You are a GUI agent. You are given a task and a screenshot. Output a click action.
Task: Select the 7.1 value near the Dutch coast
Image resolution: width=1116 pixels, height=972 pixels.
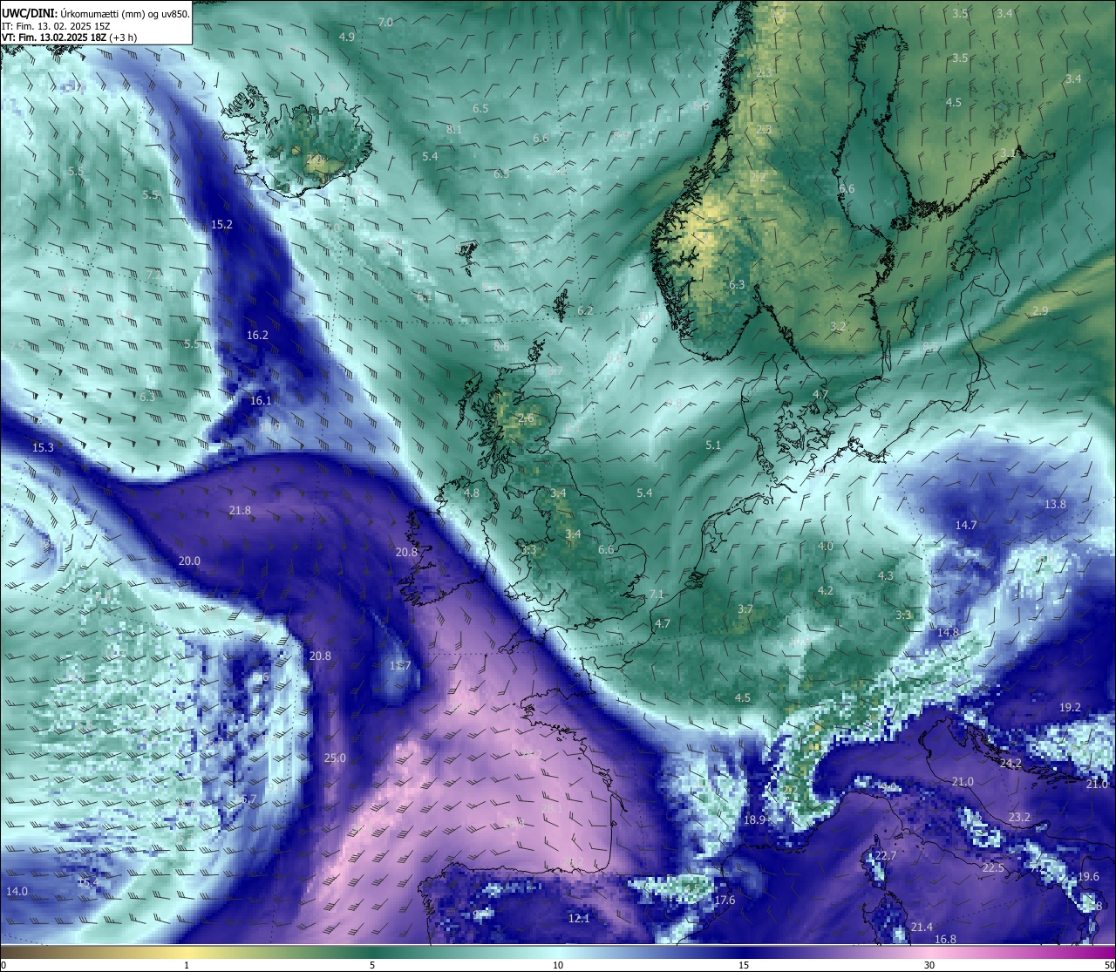click(x=657, y=594)
